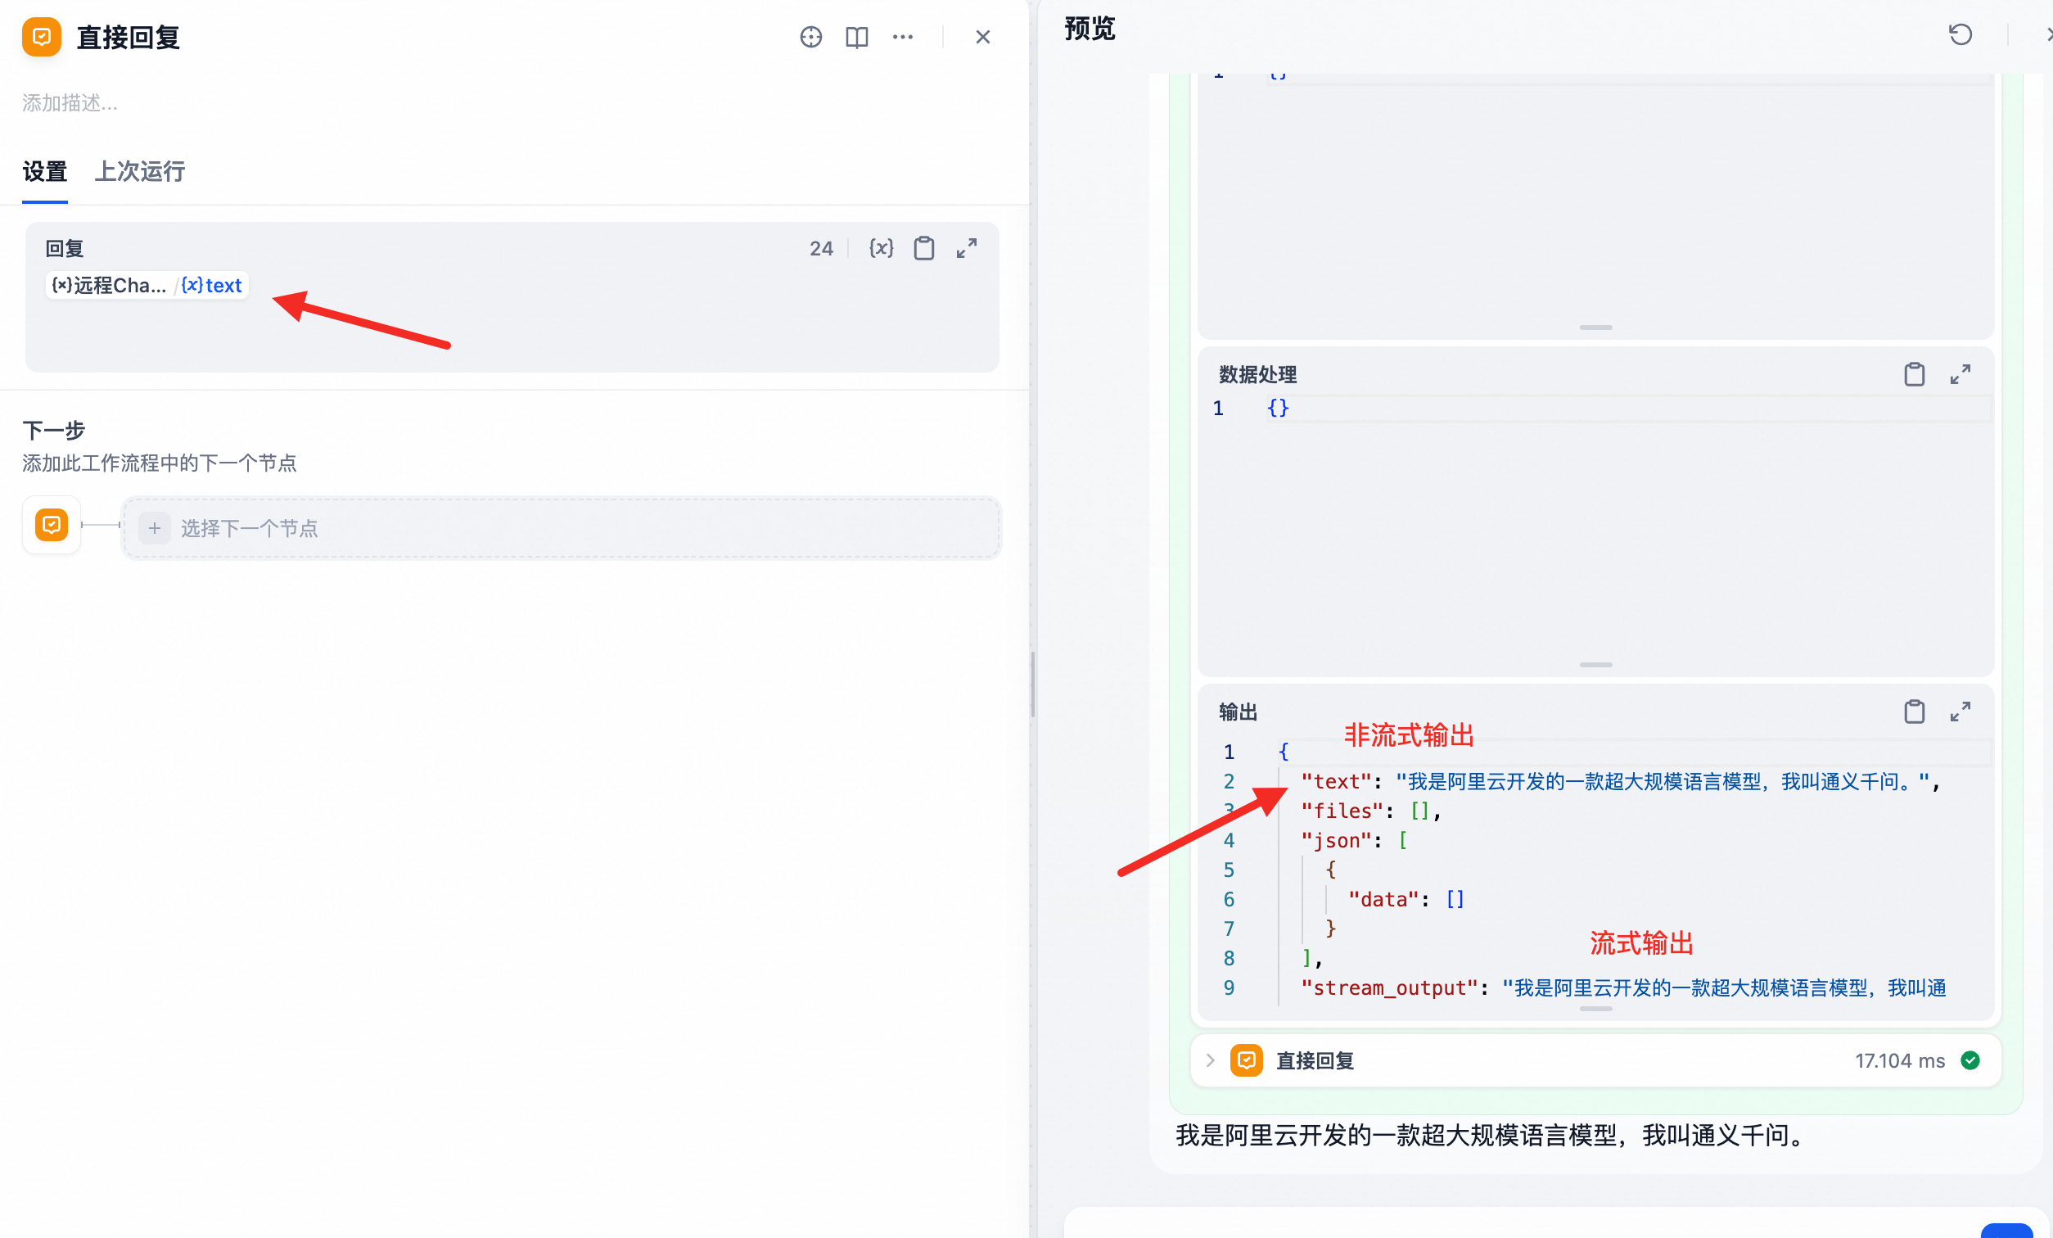Expand the 输出 panel fullscreen
This screenshot has height=1238, width=2053.
[x=1960, y=712]
